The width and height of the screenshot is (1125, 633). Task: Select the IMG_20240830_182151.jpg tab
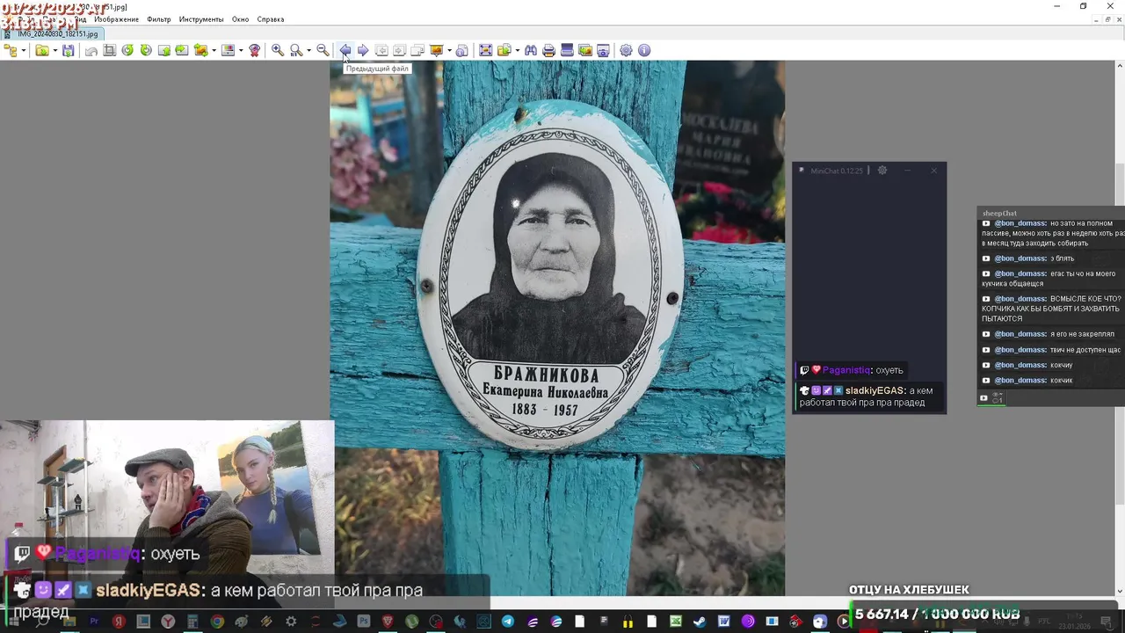tap(53, 34)
